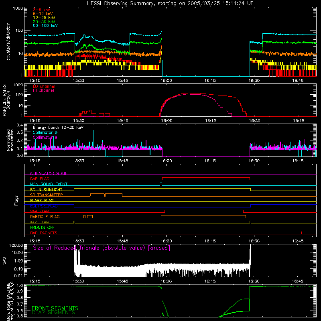
Task: Click the HESSI Observing Summary title text
Action: click(170, 4)
